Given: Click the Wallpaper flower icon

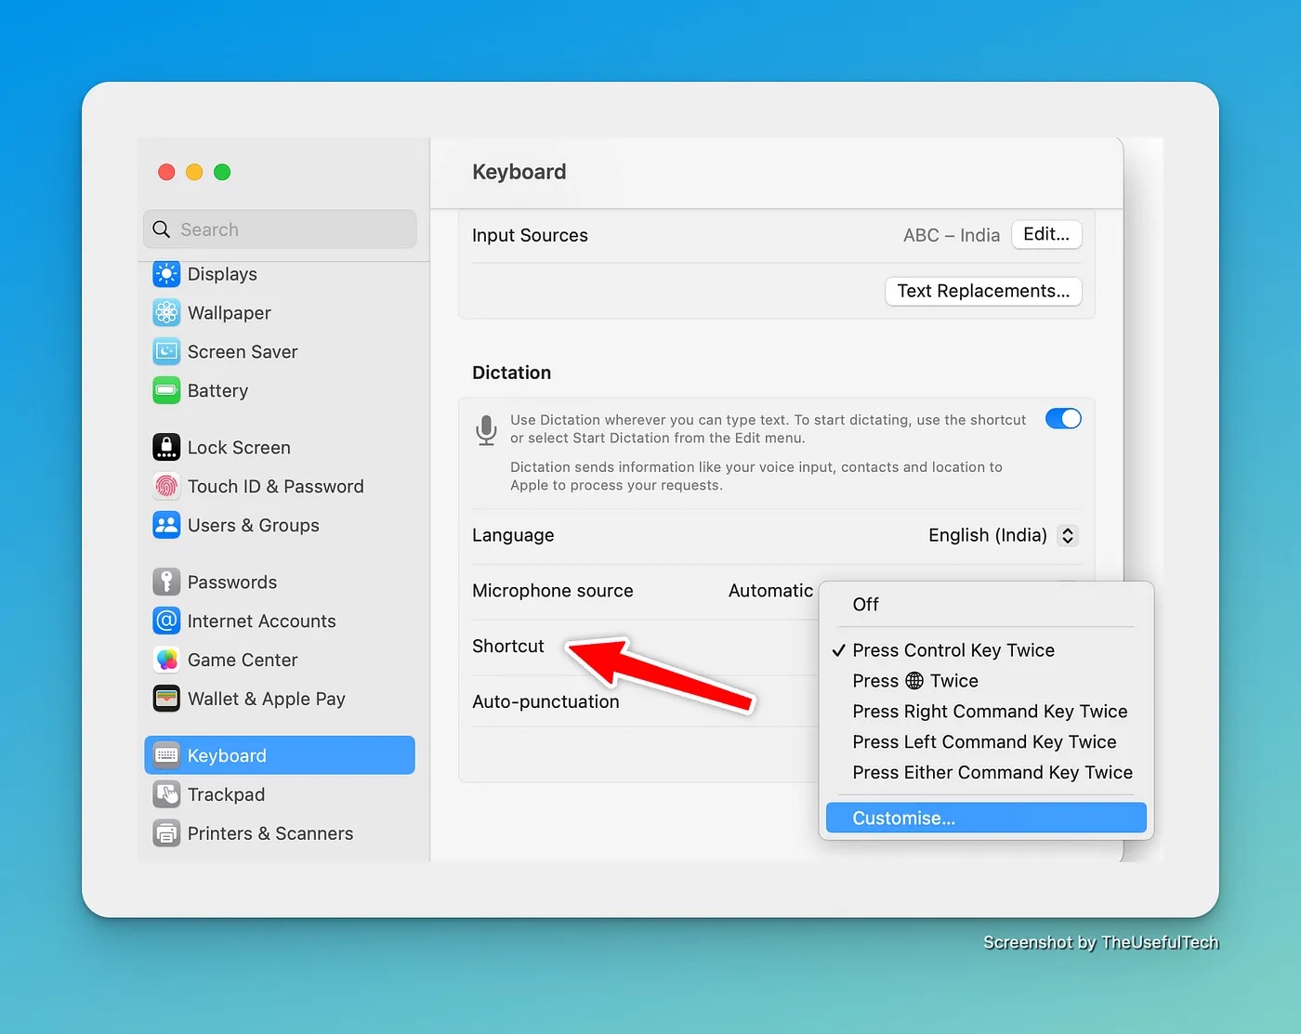Looking at the screenshot, I should [166, 313].
